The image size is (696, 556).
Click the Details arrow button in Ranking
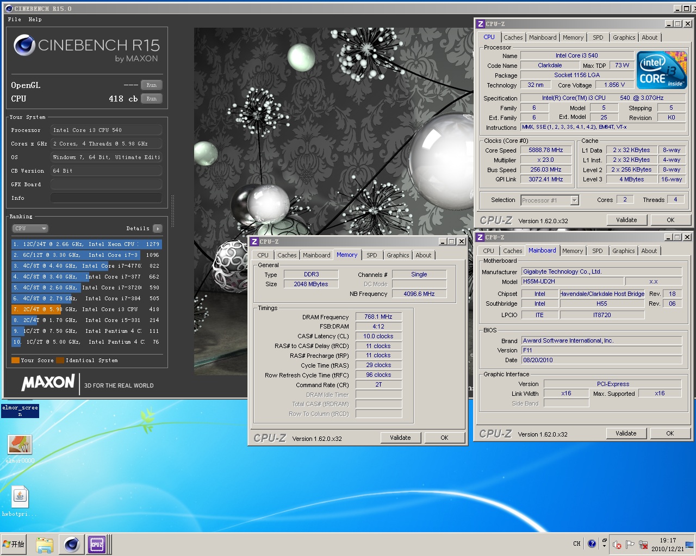[157, 229]
